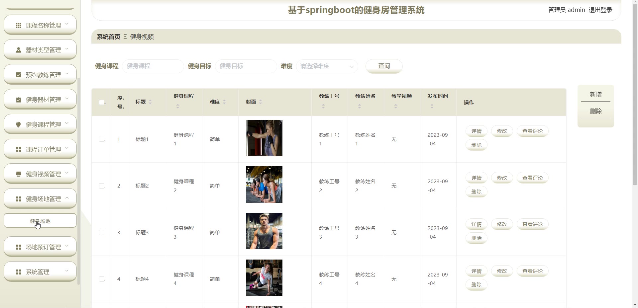Check the checkbox for row 标题2

point(102,186)
